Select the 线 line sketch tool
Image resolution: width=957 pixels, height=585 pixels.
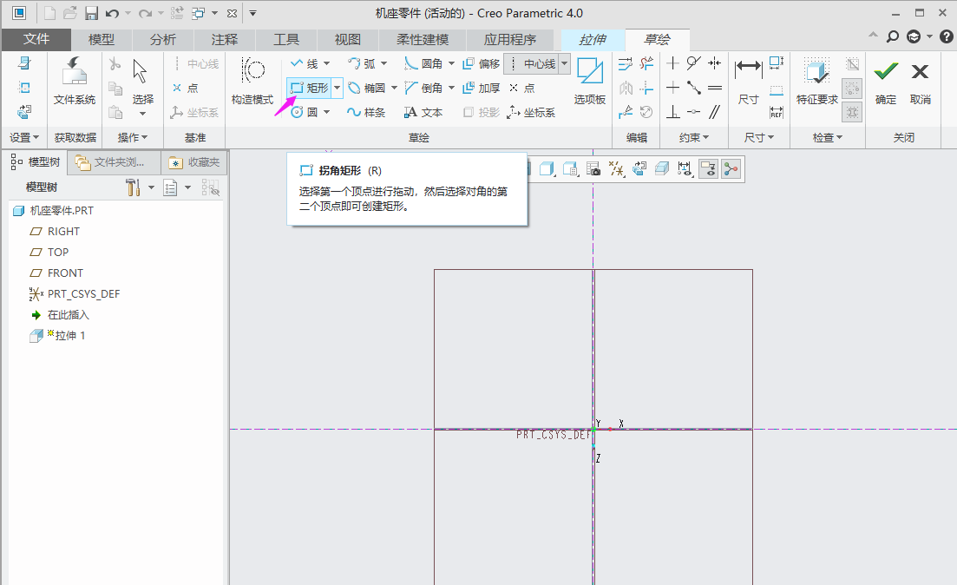(305, 63)
